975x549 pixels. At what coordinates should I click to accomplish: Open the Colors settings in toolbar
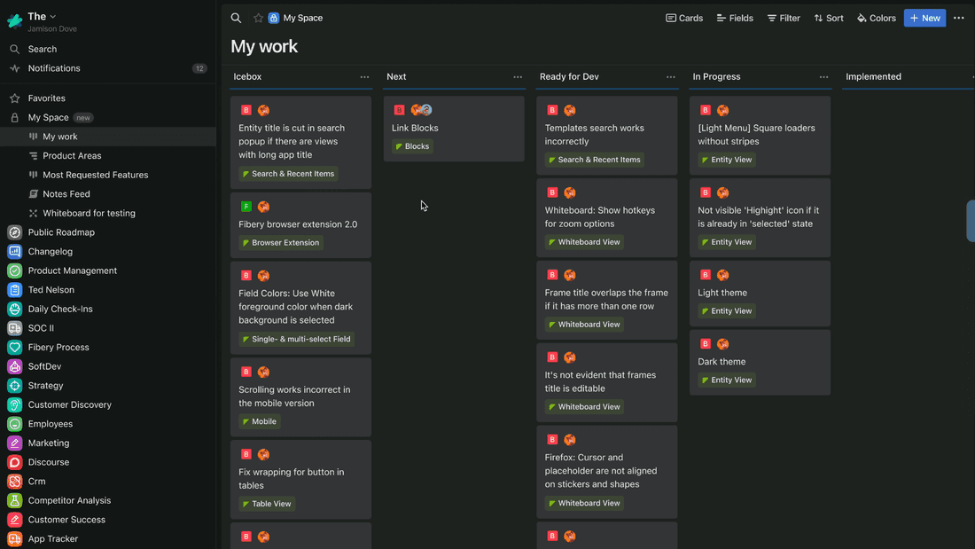pos(876,18)
